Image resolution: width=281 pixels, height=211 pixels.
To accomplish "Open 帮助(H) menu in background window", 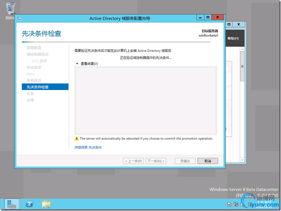I will [233, 38].
